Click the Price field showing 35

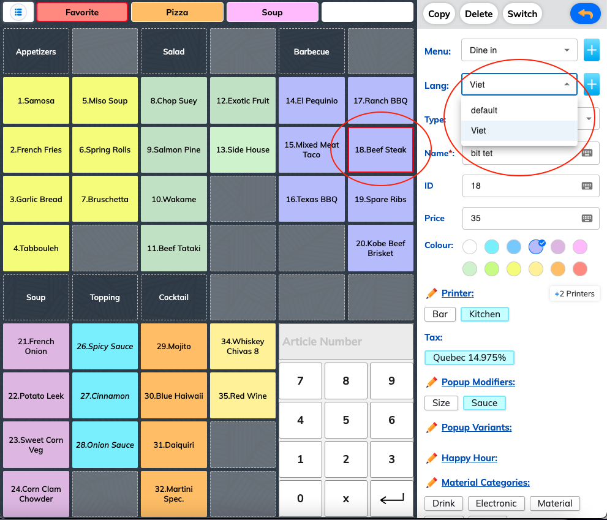point(530,219)
